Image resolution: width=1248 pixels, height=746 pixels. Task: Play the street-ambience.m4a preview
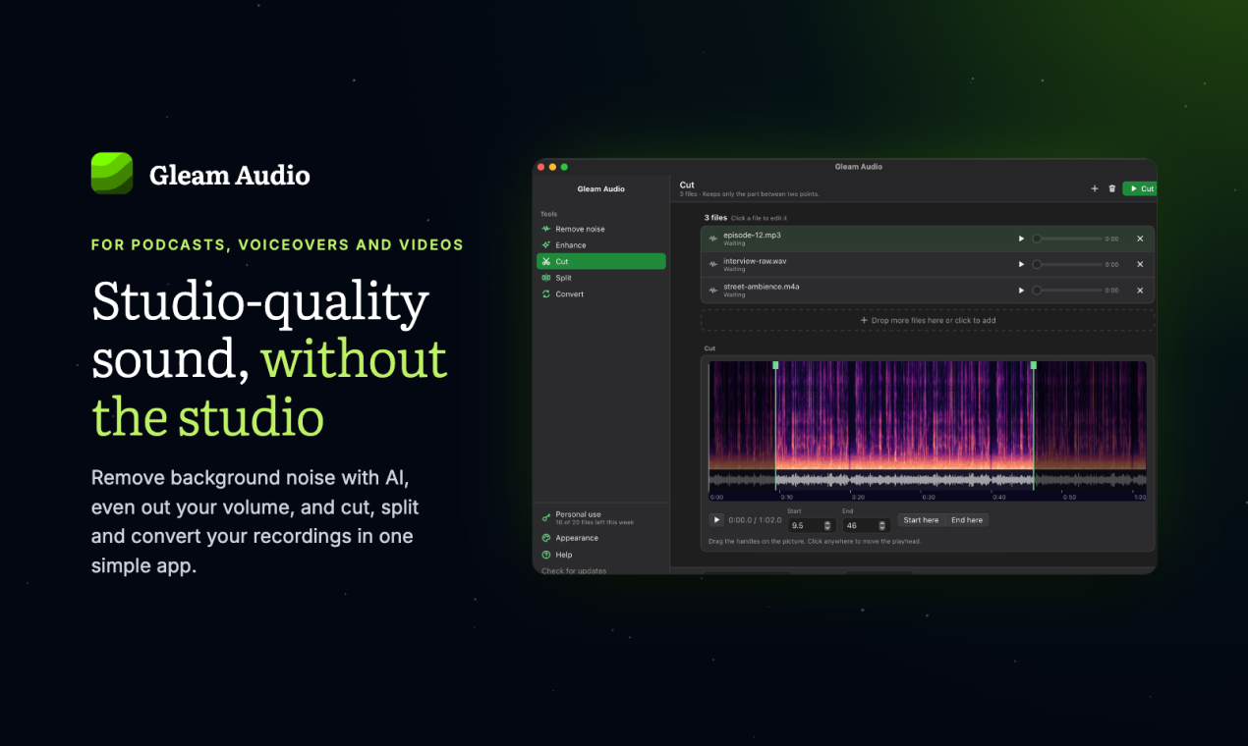tap(1021, 290)
